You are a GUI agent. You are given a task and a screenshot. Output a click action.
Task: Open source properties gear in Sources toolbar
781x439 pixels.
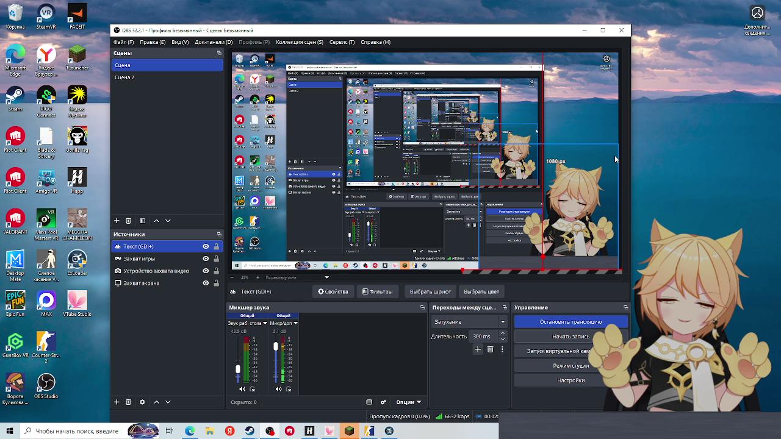[142, 402]
